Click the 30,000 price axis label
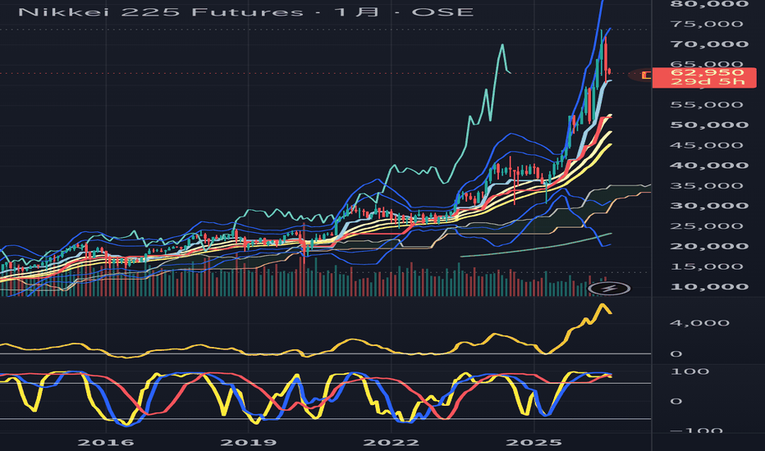This screenshot has width=765, height=451. click(709, 205)
